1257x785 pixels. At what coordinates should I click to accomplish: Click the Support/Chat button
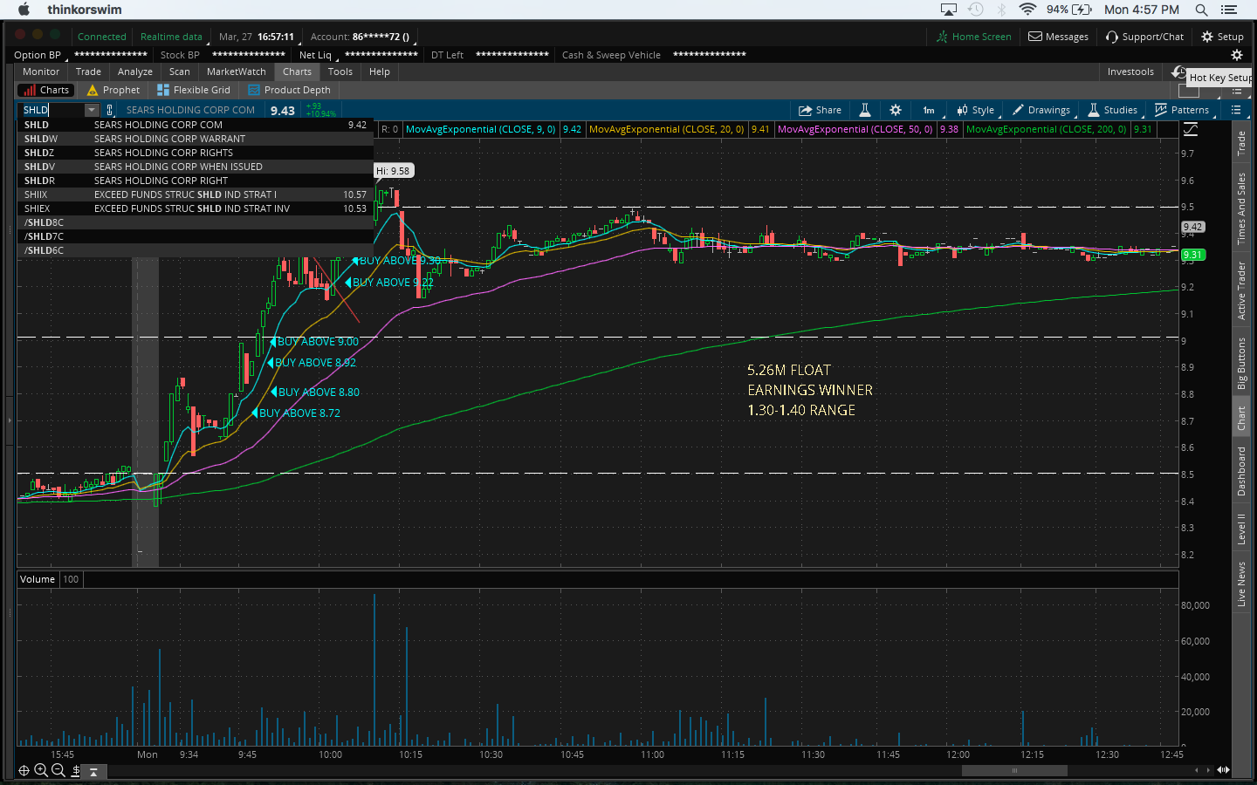[1144, 37]
